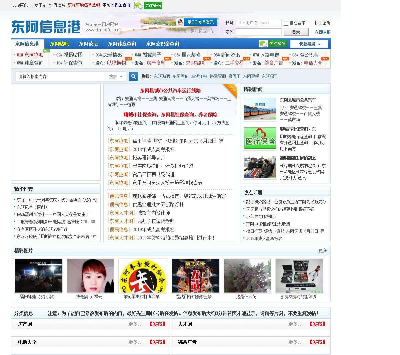Open the bus photo in 精彩新闻
The width and height of the screenshot is (400, 355).
tap(260, 109)
